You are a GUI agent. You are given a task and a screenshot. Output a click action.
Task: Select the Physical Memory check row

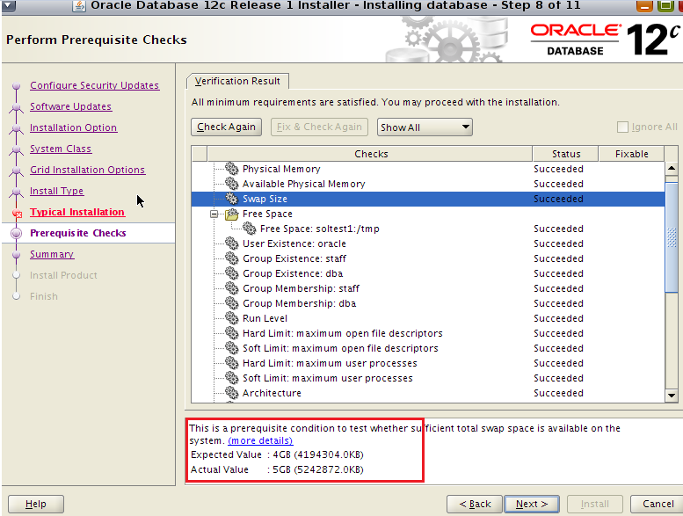pos(428,169)
